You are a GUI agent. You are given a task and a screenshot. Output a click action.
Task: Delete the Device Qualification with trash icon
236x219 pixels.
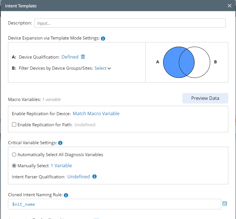point(83,57)
